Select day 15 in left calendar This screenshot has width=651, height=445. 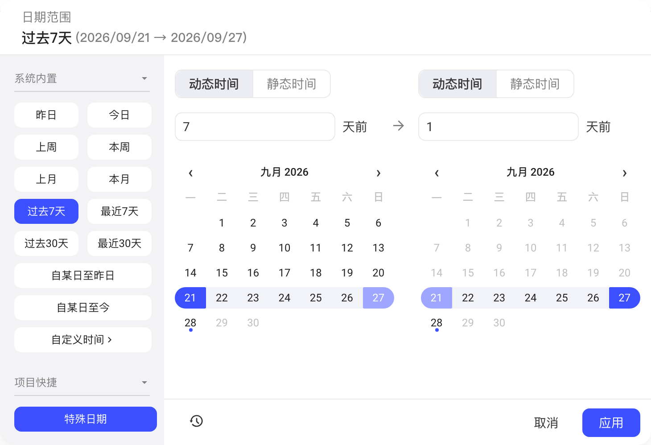(x=222, y=273)
